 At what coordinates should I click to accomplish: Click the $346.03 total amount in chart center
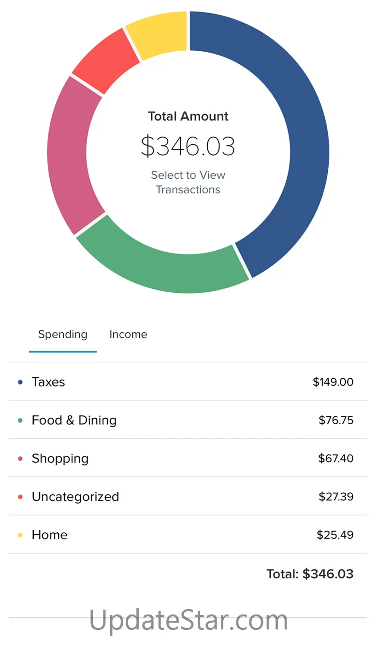tap(188, 146)
